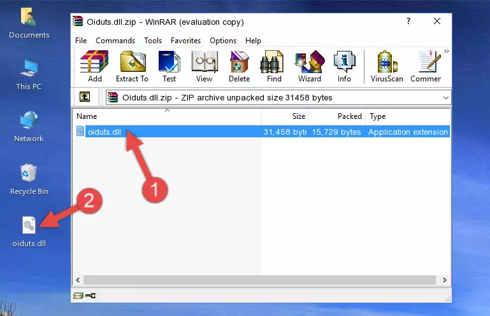Click the 15,729 bytes packed value
This screenshot has height=316, width=490.
click(x=336, y=132)
